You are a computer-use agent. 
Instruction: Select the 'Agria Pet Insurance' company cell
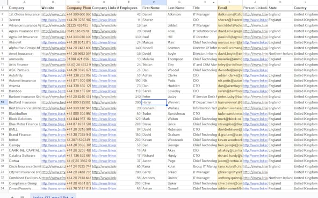tap(24, 37)
